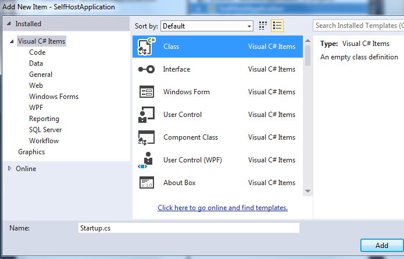Select Visual C# Items in tree

41,41
